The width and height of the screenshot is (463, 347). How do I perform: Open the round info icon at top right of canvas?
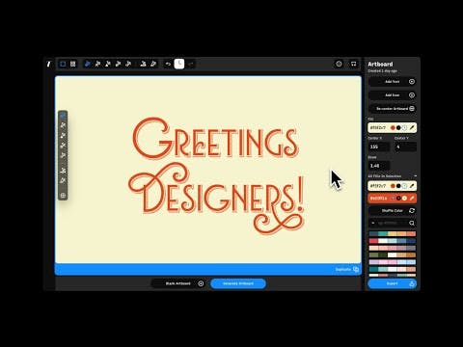point(339,64)
